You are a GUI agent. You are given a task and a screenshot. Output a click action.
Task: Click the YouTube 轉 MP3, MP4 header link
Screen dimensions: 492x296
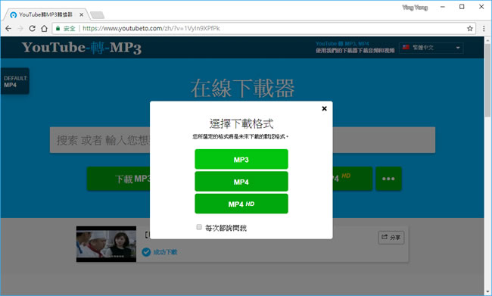pyautogui.click(x=342, y=44)
